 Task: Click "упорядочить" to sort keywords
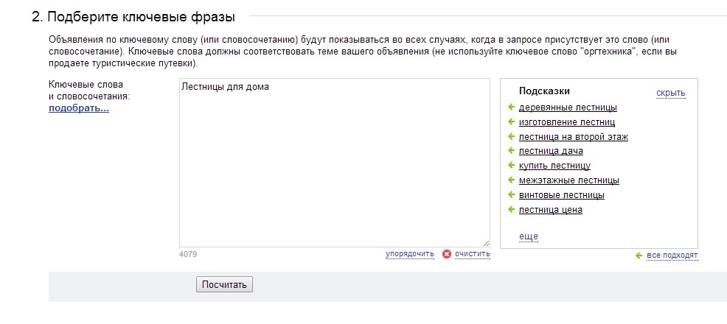[x=409, y=254]
